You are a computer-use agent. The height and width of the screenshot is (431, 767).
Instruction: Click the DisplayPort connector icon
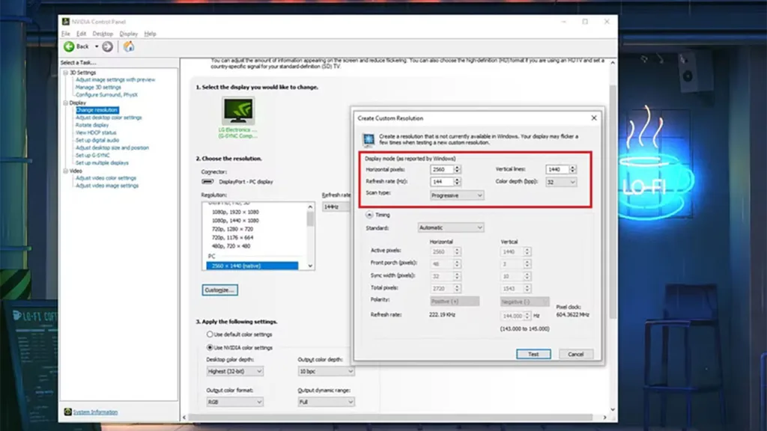pyautogui.click(x=208, y=181)
